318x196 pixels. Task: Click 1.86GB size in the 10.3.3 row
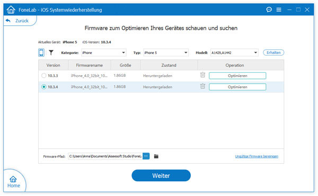(x=120, y=75)
